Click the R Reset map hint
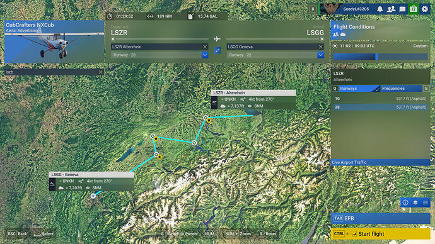This screenshot has width=435, height=244. (267, 234)
